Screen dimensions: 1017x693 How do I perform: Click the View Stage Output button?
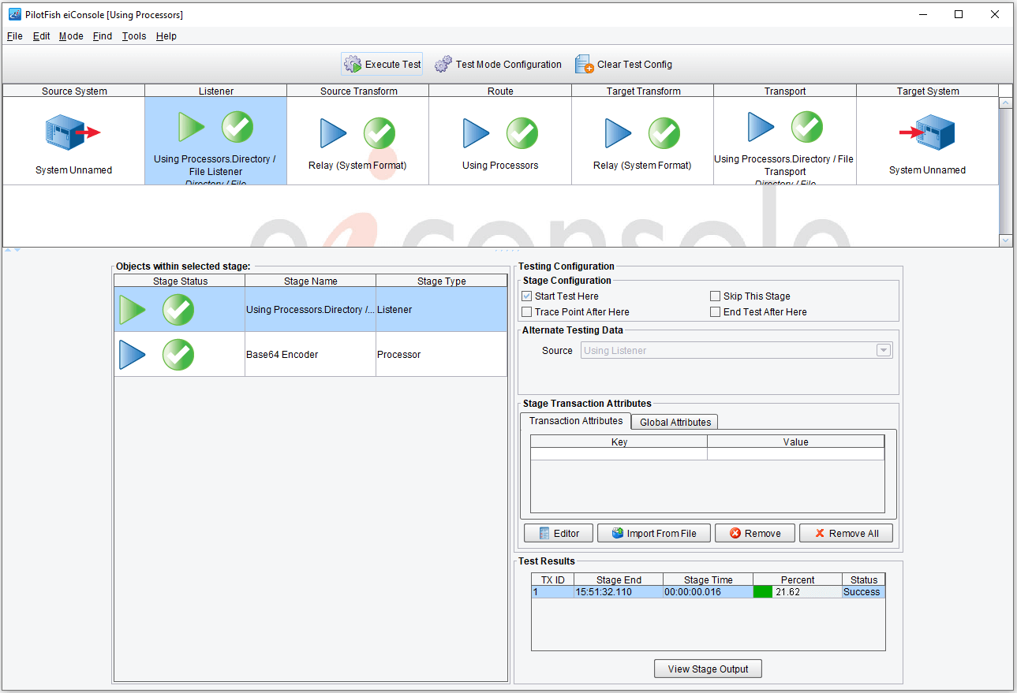(x=708, y=669)
